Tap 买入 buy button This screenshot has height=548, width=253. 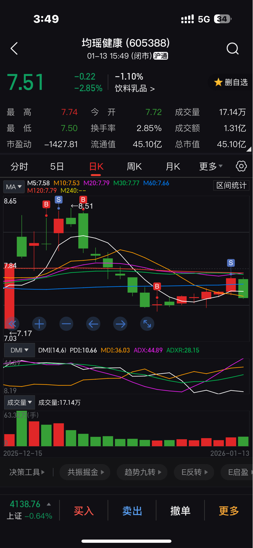coord(84,511)
